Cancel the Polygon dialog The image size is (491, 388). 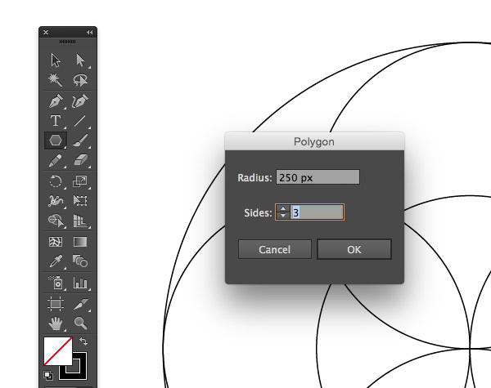[x=275, y=249]
